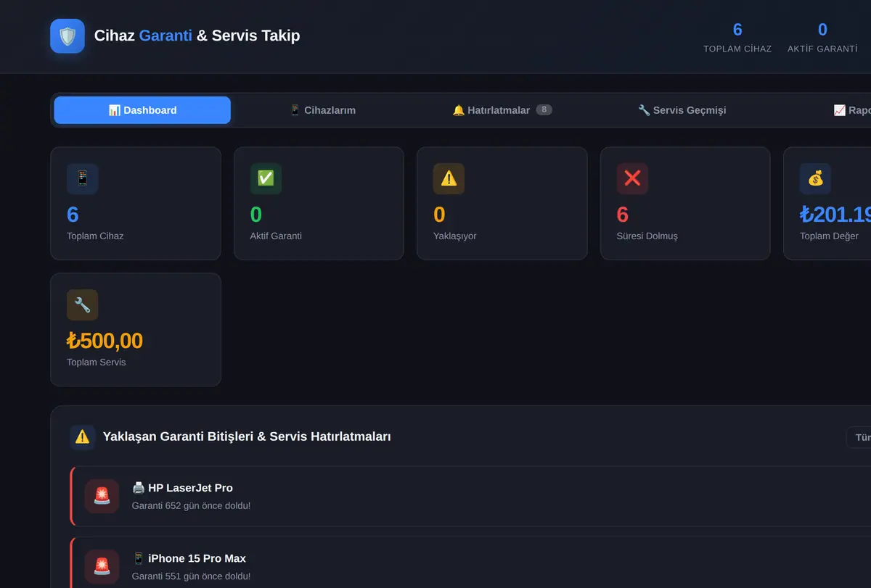The width and height of the screenshot is (871, 588).
Task: Click the green checkmark icon on Aktif Garanti card
Action: [266, 178]
